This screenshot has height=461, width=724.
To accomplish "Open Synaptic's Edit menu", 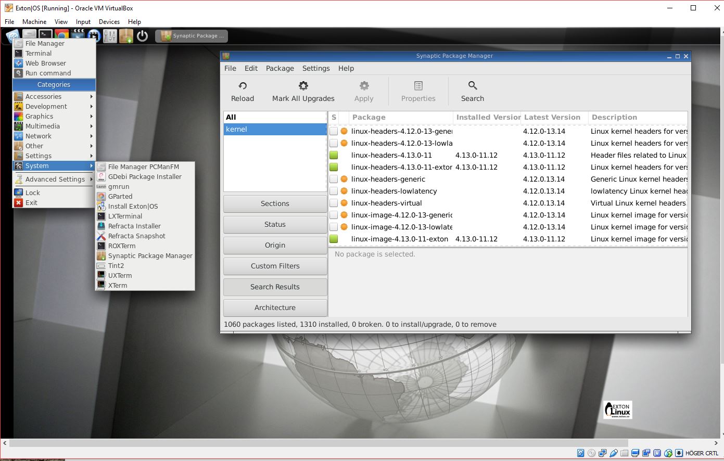I will 251,68.
